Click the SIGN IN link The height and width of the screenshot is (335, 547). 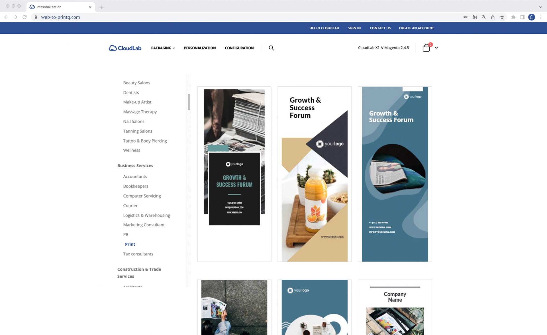point(354,28)
